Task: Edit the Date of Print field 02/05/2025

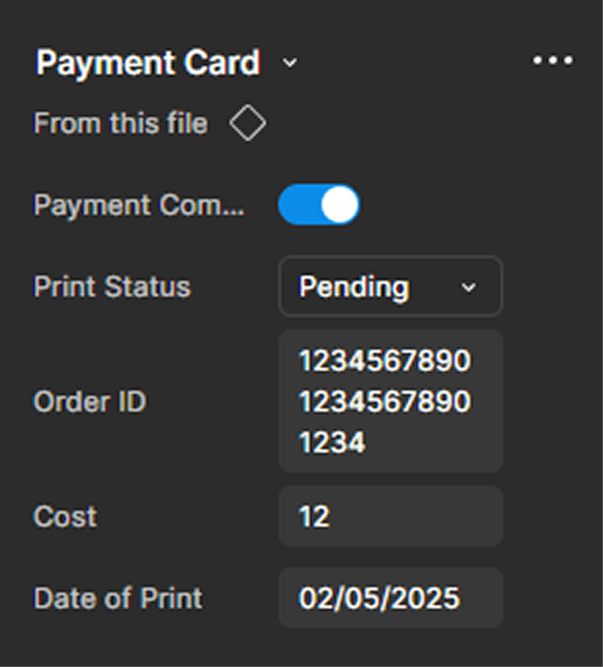Action: [390, 598]
